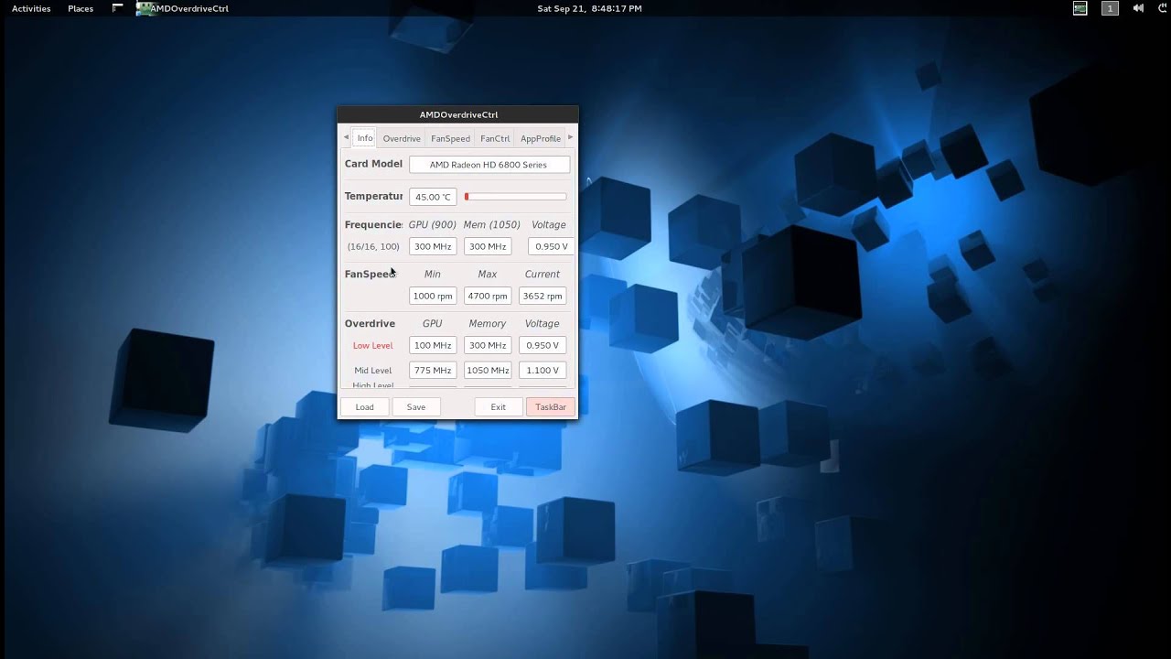This screenshot has height=659, width=1171.
Task: Switch to the FanSpeed tab
Action: click(x=450, y=138)
